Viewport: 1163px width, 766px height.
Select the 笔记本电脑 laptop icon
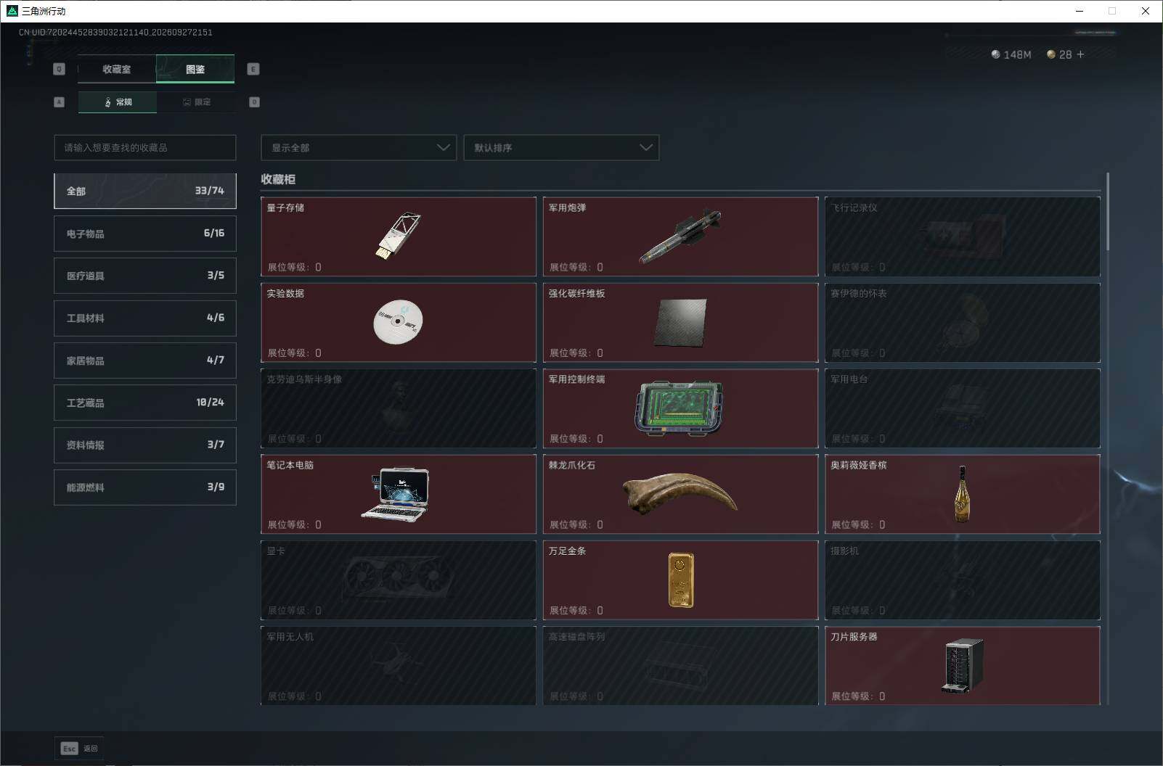(x=396, y=493)
